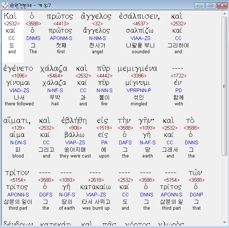
Task: Select Greek word ἄγγελος in first line
Action: [96, 17]
